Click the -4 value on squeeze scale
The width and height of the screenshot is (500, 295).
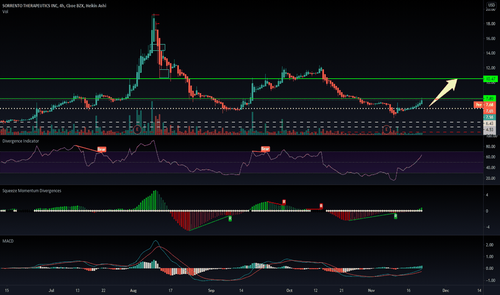487,227
